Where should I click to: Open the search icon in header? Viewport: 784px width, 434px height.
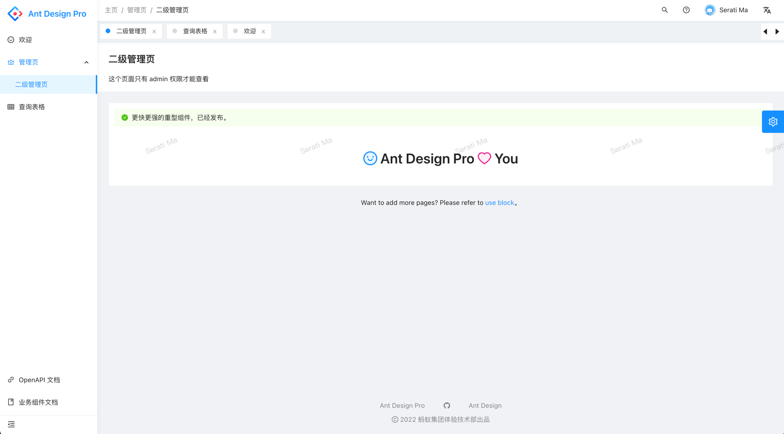(x=664, y=10)
